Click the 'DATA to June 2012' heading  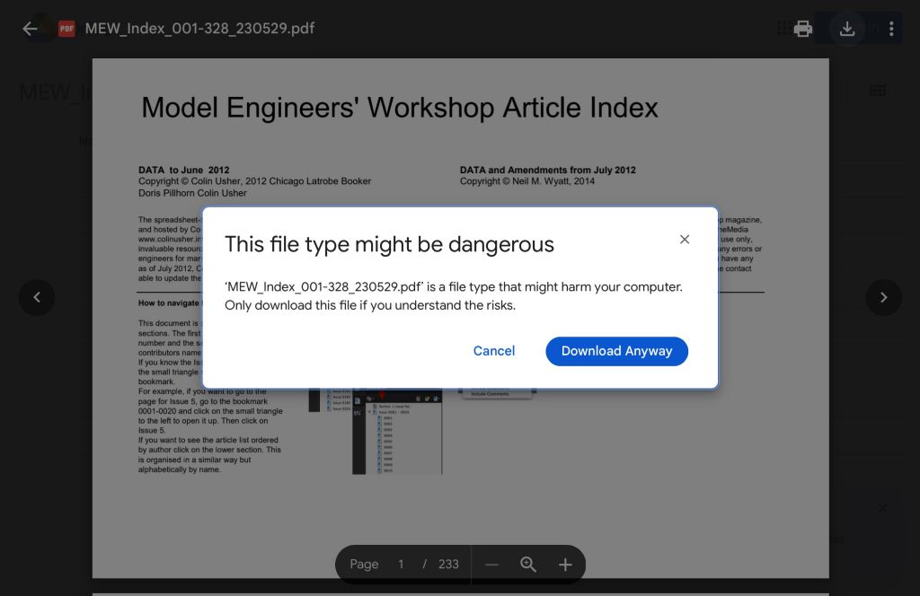point(183,170)
